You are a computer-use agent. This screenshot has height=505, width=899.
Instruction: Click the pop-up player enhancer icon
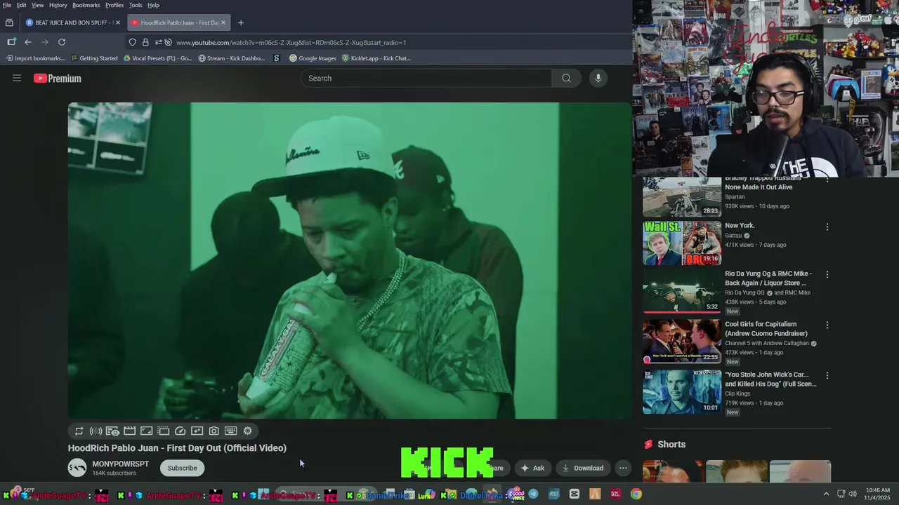163,431
